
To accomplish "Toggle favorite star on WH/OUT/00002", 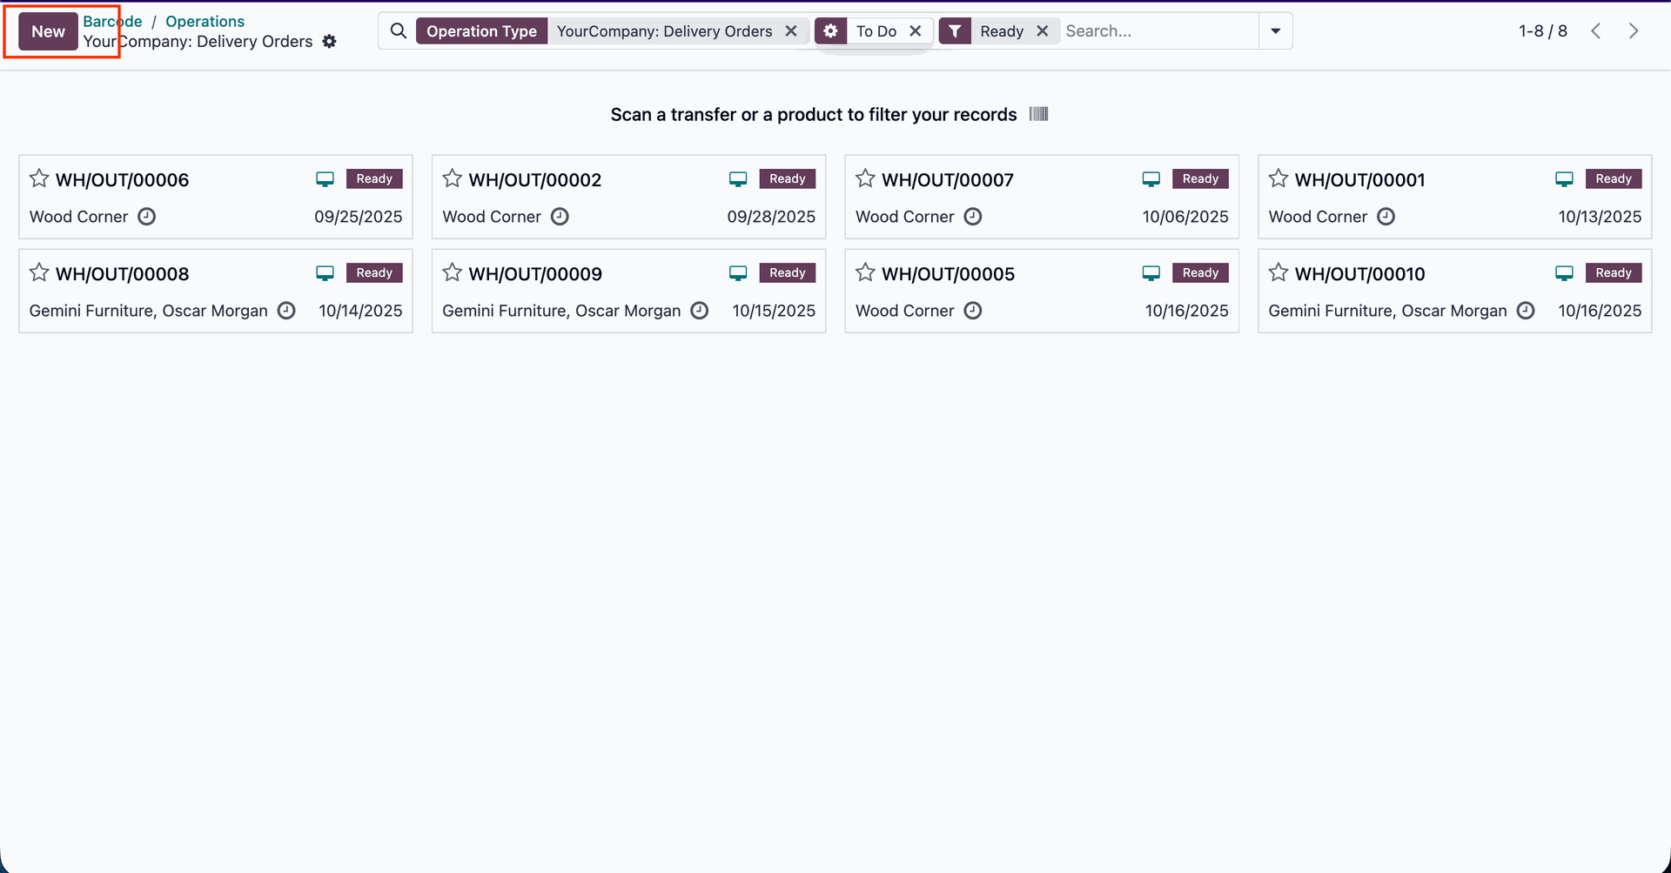I will coord(452,179).
